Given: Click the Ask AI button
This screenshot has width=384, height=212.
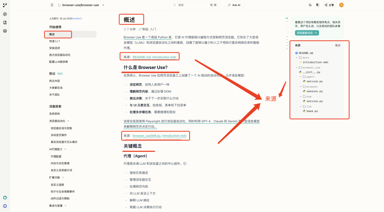Looking at the screenshot, I should (234, 5).
